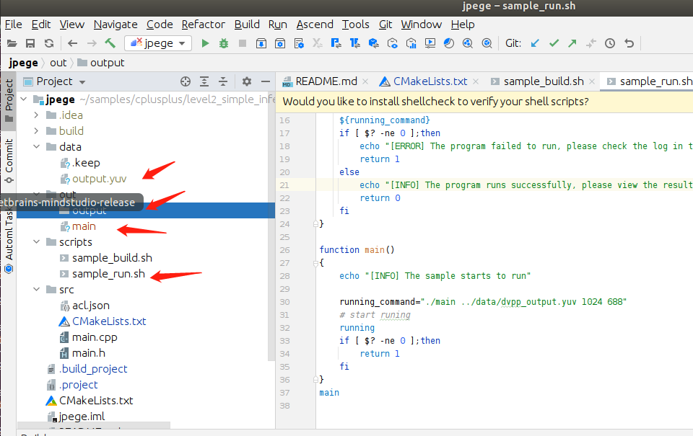Select sample_run.sh in the project tree

click(x=108, y=274)
